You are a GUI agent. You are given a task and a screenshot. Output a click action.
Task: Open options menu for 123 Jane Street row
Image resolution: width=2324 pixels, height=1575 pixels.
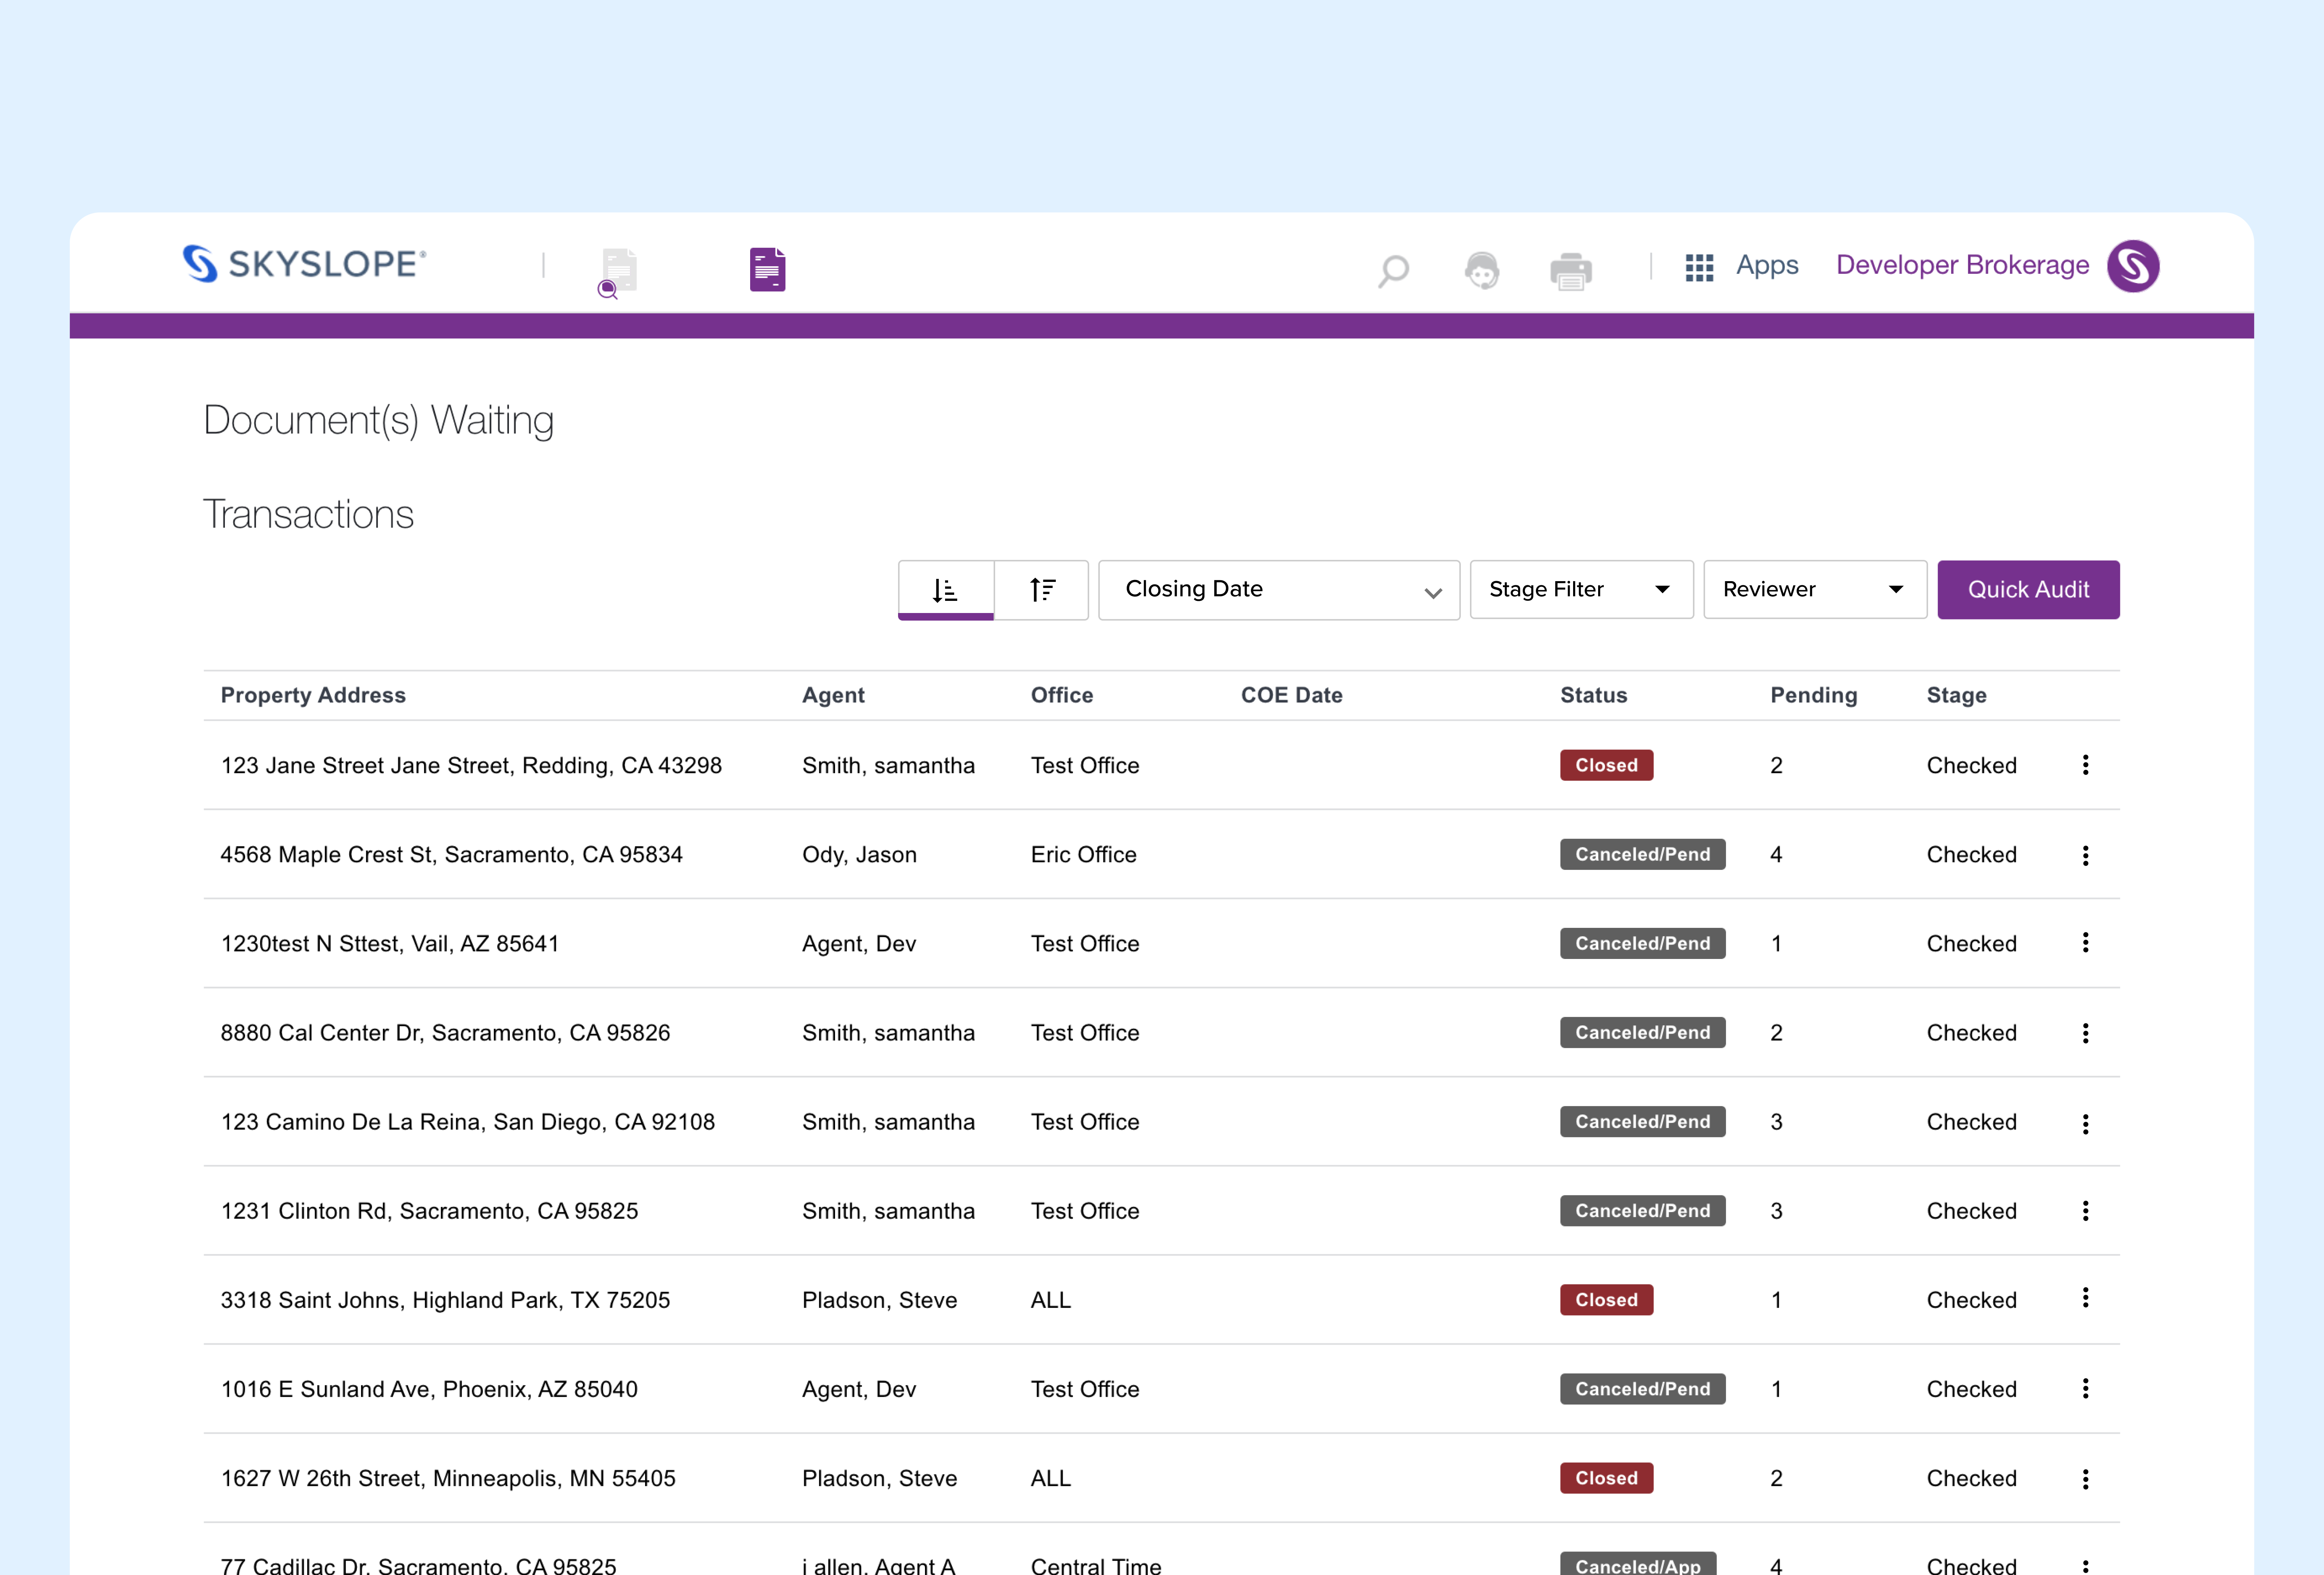click(2085, 765)
